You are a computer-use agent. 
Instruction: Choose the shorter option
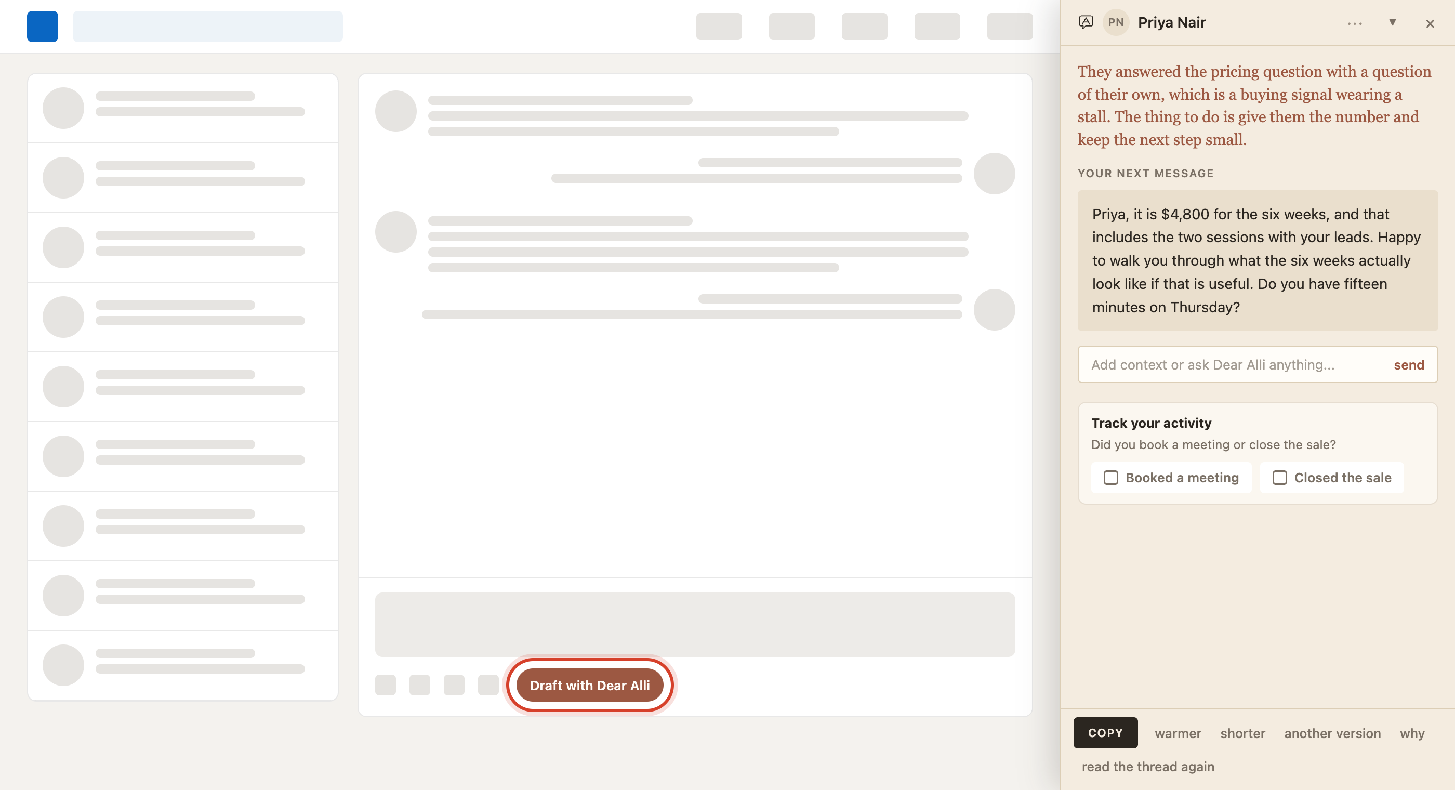tap(1242, 733)
